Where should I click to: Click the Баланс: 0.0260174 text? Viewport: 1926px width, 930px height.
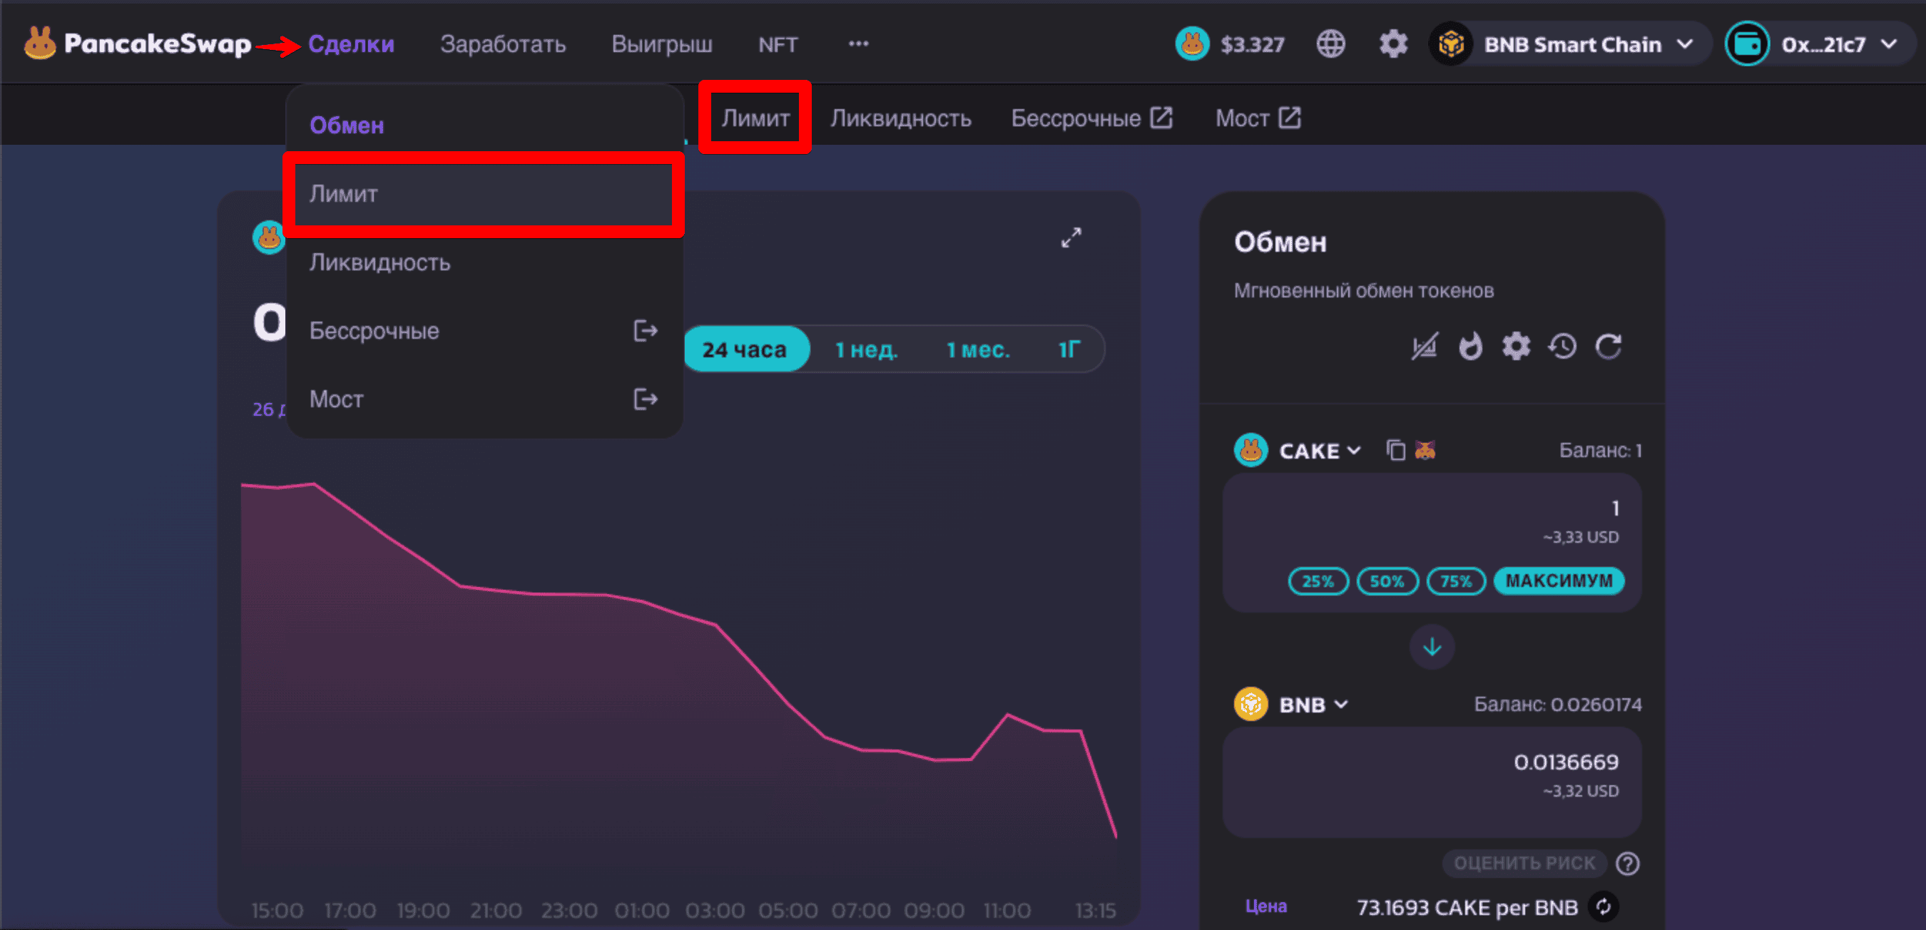point(1557,704)
